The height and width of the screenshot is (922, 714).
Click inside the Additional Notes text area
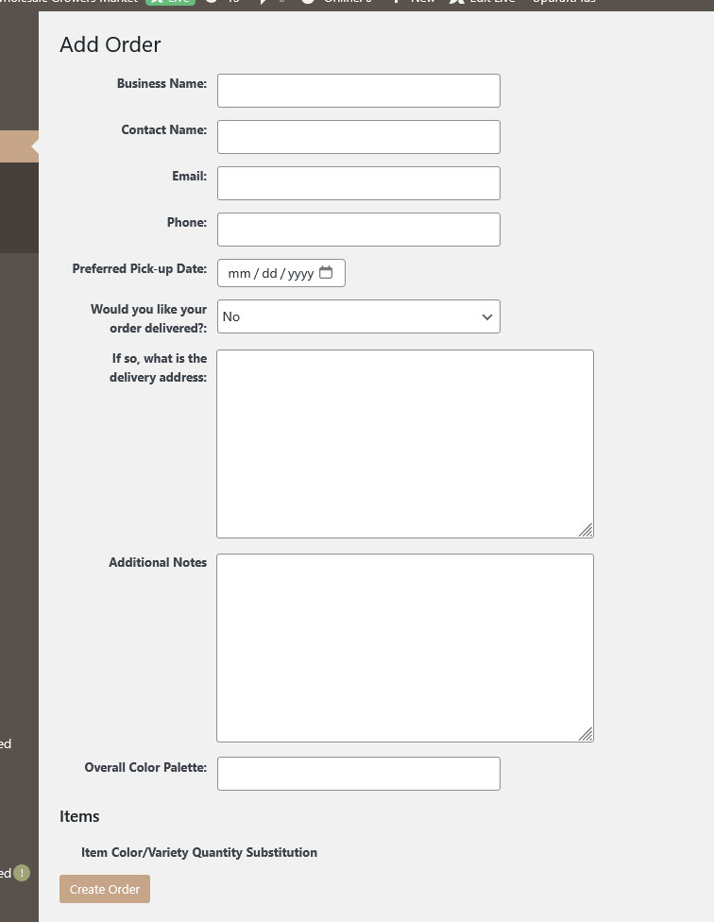pos(405,648)
